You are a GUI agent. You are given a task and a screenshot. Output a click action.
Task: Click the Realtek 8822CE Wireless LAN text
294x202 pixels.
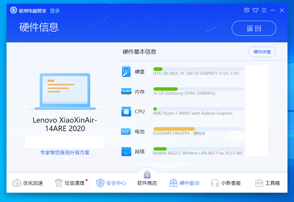pyautogui.click(x=198, y=153)
